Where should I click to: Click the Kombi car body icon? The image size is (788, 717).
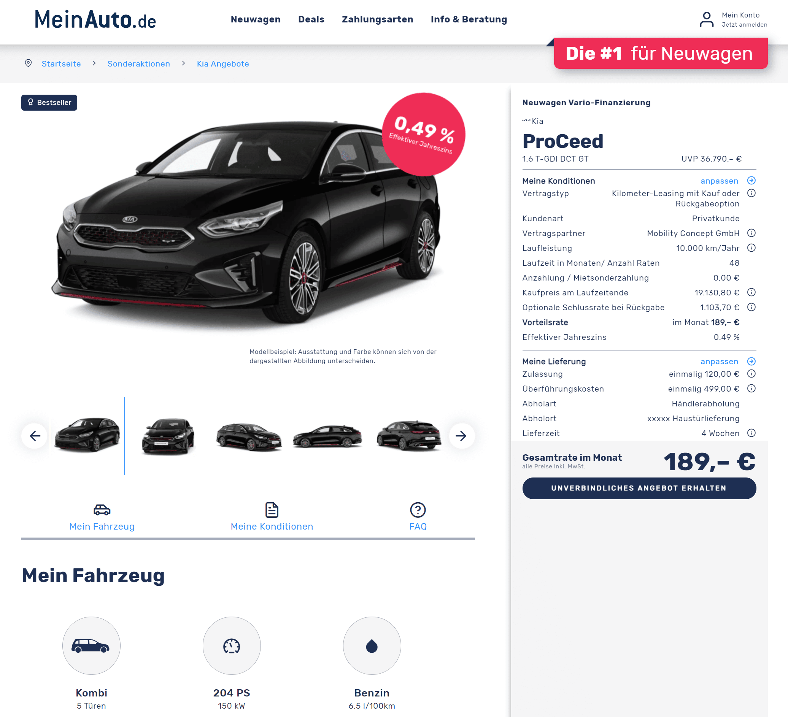click(91, 646)
